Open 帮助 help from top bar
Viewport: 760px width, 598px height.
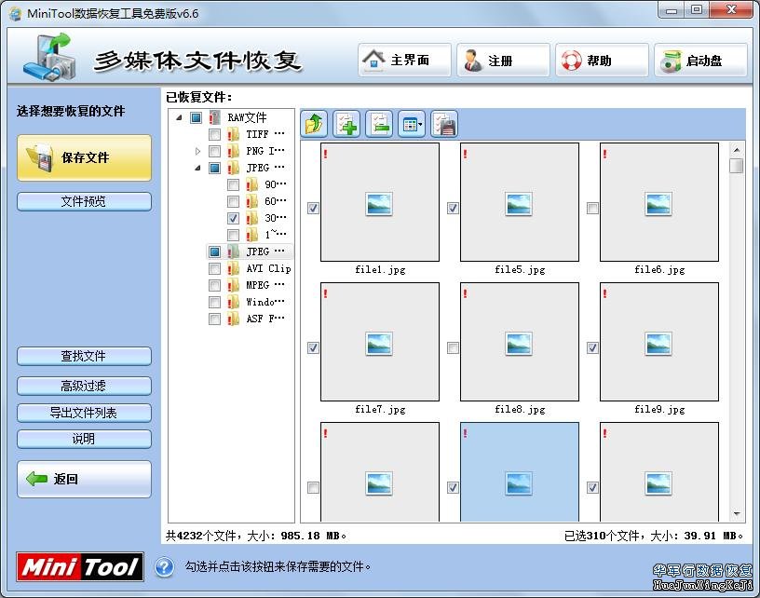point(601,61)
